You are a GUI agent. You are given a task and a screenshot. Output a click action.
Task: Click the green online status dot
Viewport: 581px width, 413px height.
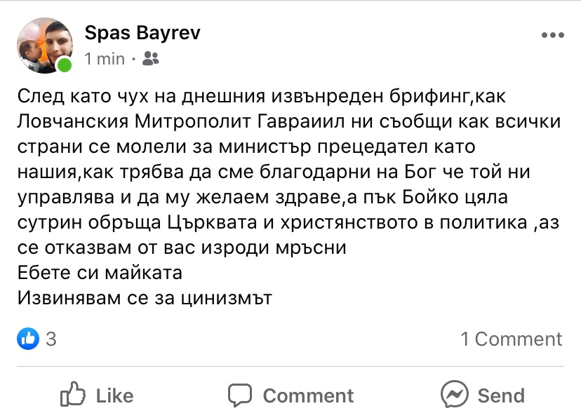(x=64, y=66)
